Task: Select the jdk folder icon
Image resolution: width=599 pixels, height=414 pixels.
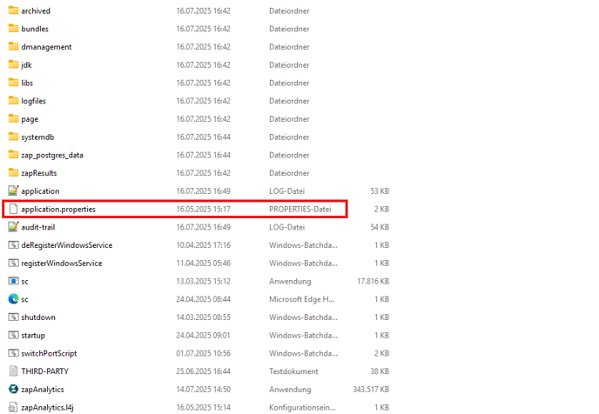Action: coord(13,64)
